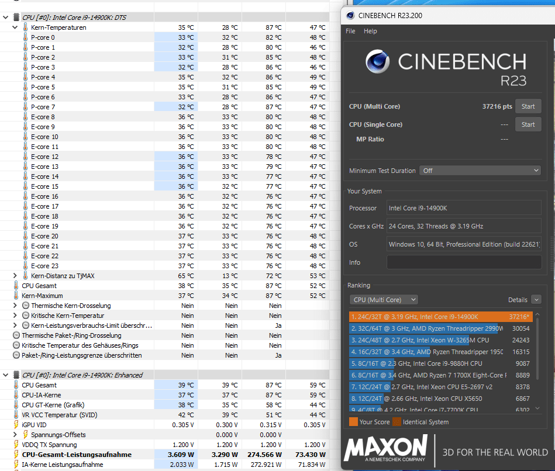The width and height of the screenshot is (555, 471).
Task: Expand Kern-Leistungsverbrauchs-Limit node
Action: [15, 325]
